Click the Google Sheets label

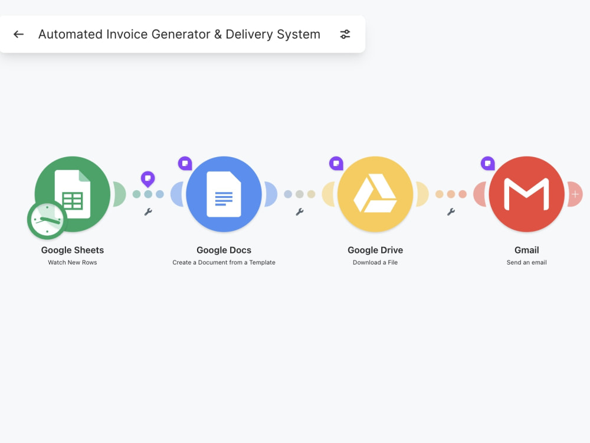point(73,250)
